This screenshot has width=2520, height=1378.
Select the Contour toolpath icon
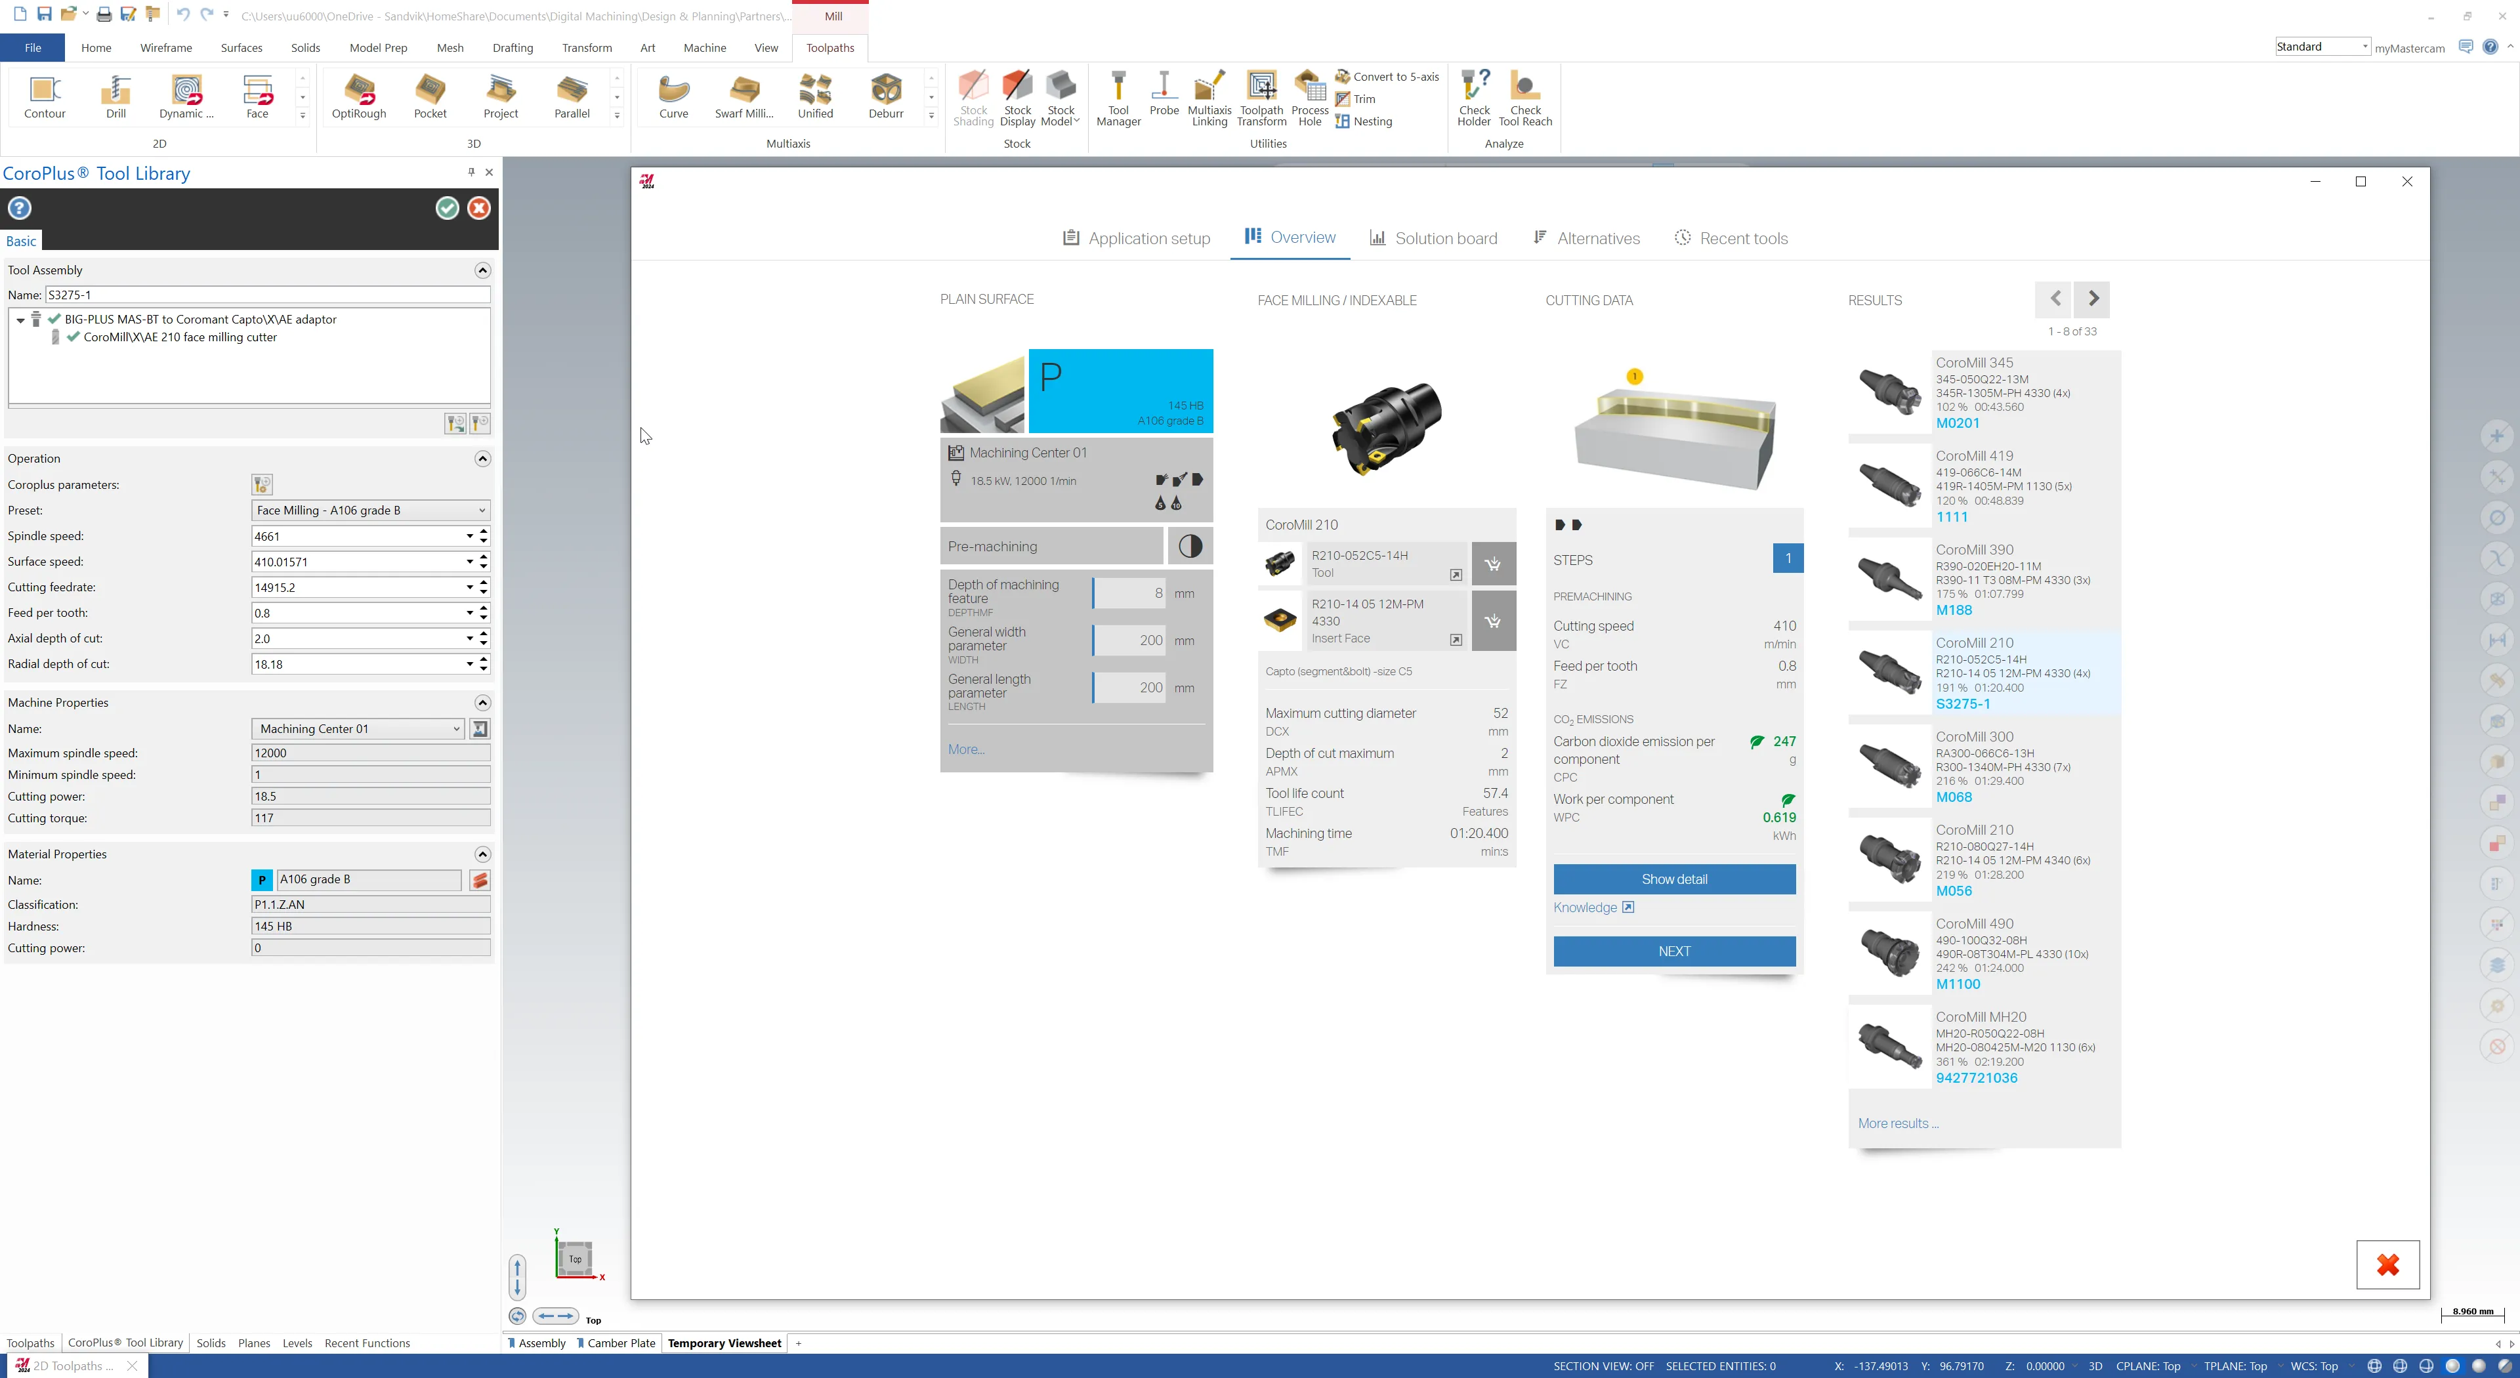click(x=45, y=96)
